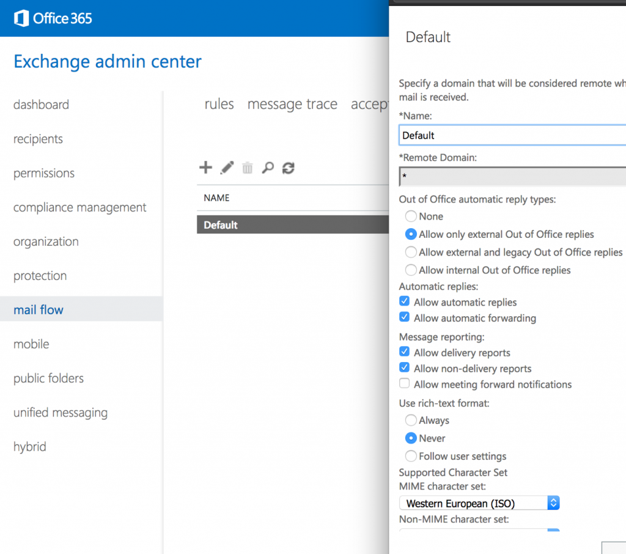Uncheck Allow delivery reports

405,352
